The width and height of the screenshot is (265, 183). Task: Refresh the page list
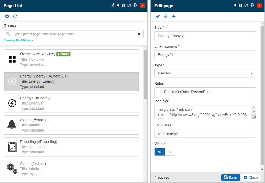coord(15,16)
